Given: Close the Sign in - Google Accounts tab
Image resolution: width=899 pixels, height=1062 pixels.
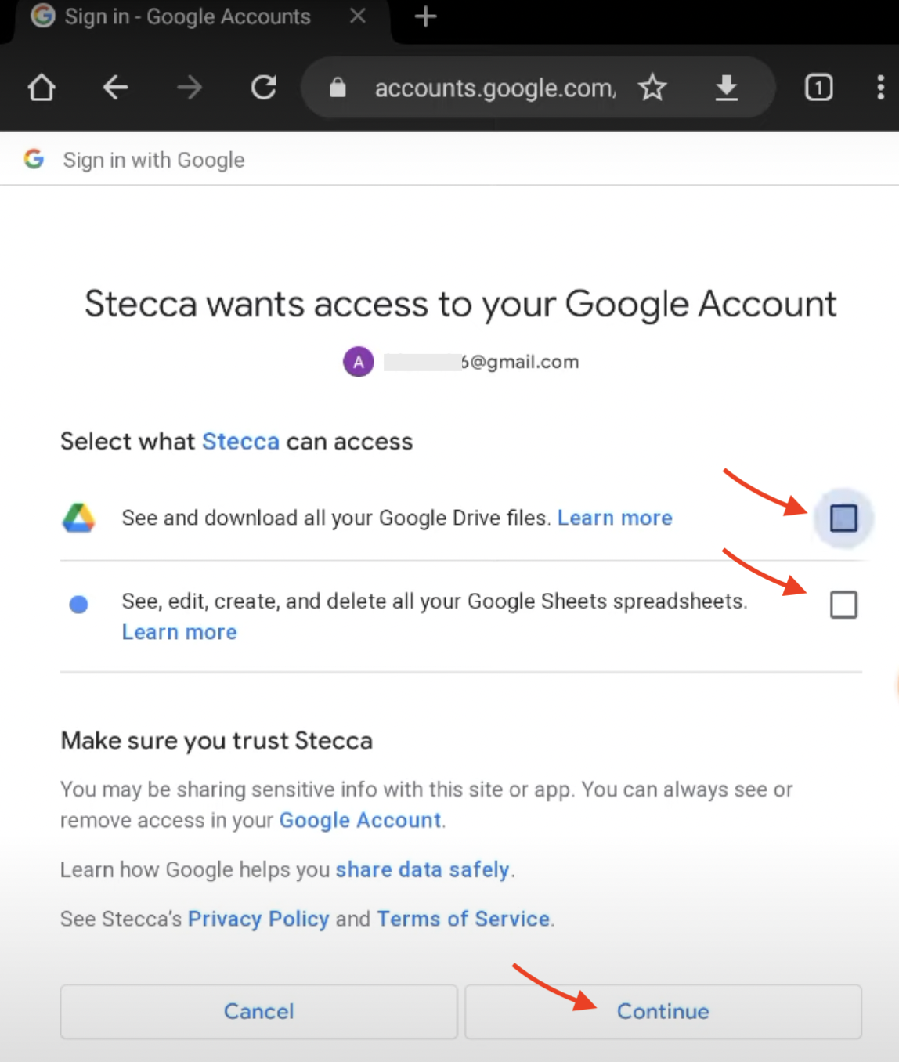Looking at the screenshot, I should [x=358, y=16].
